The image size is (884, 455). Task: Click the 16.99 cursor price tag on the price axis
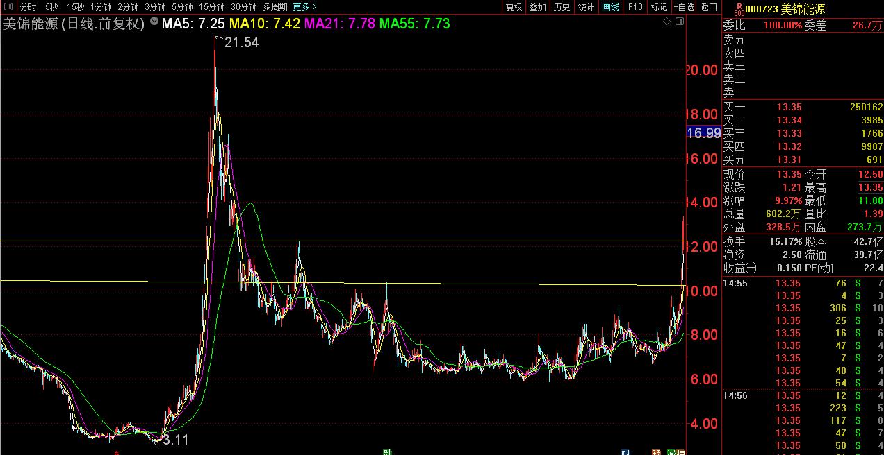tap(703, 132)
